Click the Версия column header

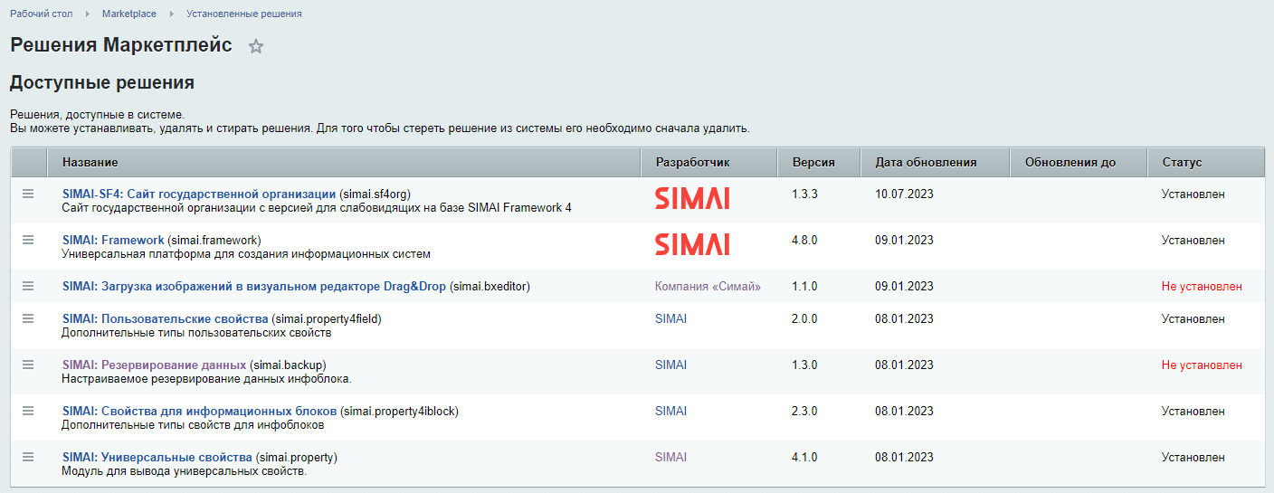[x=813, y=162]
